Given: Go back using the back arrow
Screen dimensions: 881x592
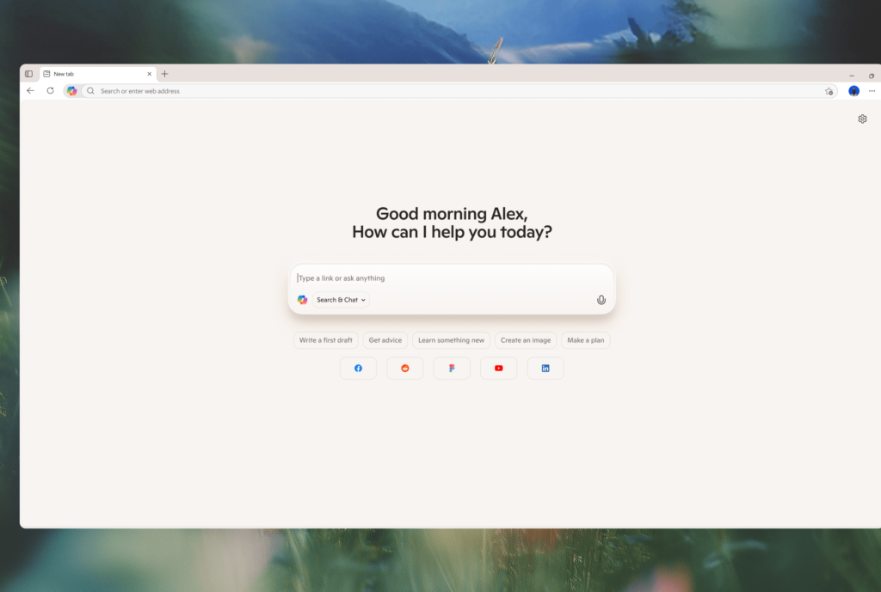Looking at the screenshot, I should (30, 90).
